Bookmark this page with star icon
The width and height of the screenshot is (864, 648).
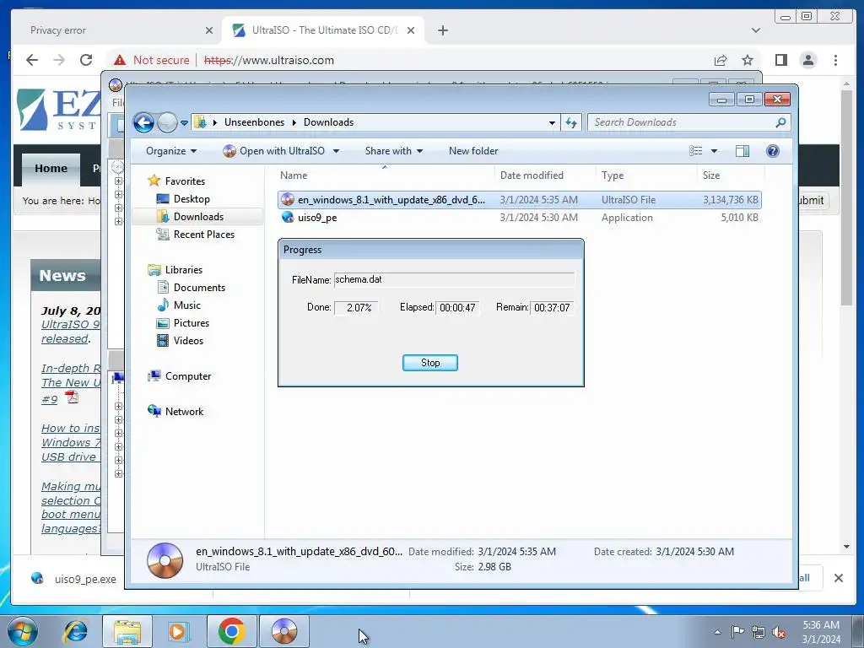[x=748, y=60]
